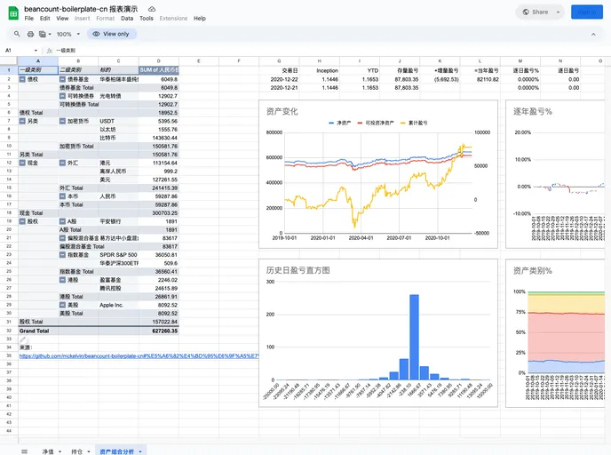The width and height of the screenshot is (611, 455).
Task: Collapse the 港股 subgroup
Action: click(62, 280)
